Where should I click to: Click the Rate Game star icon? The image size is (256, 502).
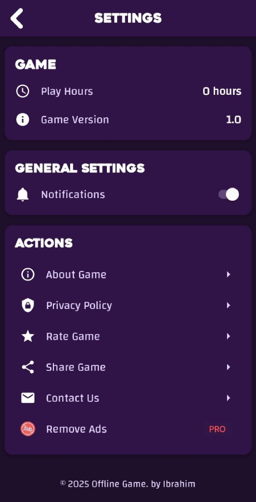[28, 336]
